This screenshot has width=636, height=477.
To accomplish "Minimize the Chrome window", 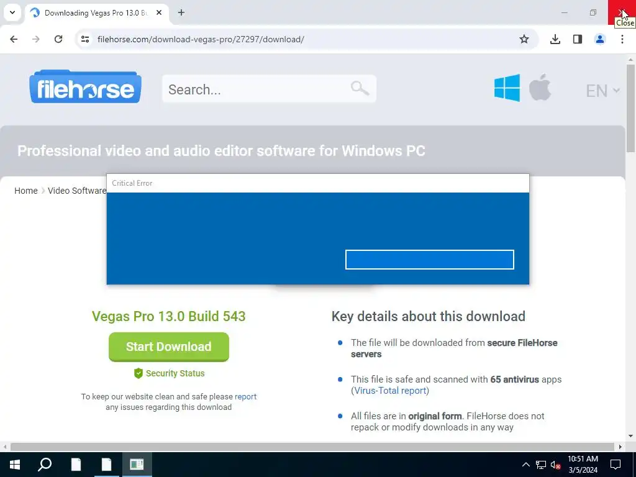I will pyautogui.click(x=564, y=12).
